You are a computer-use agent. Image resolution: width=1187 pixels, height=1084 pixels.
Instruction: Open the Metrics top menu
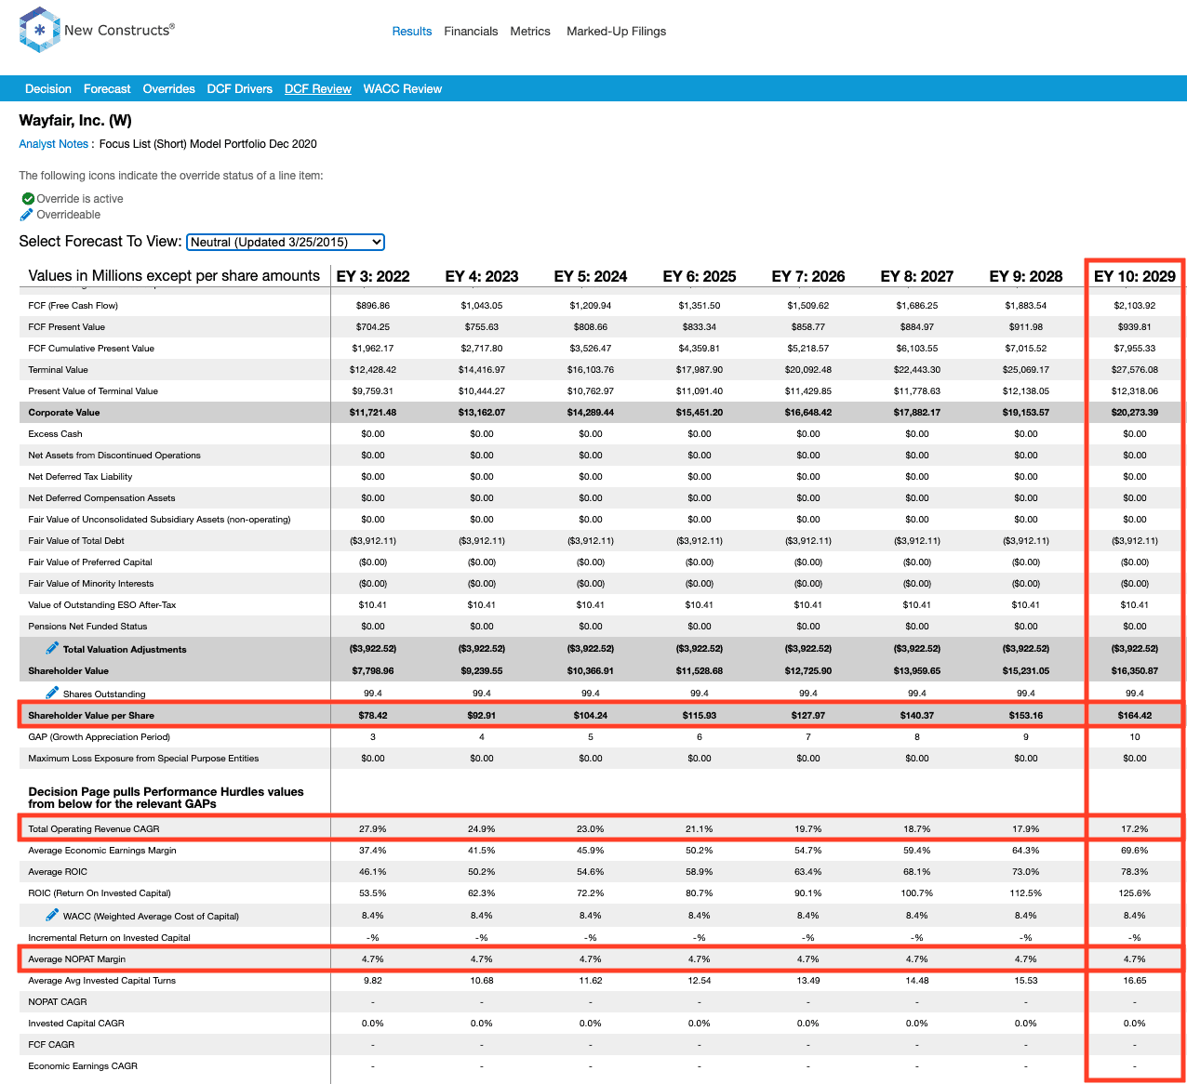coord(530,32)
